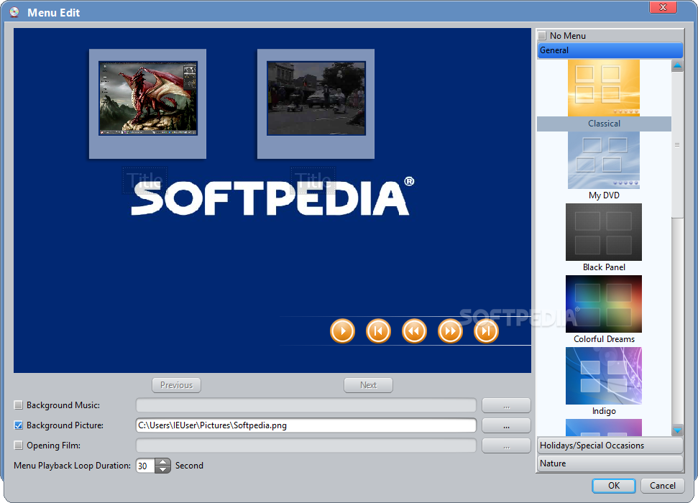This screenshot has width=698, height=503.
Task: Pick the Indigo menu template
Action: (604, 376)
